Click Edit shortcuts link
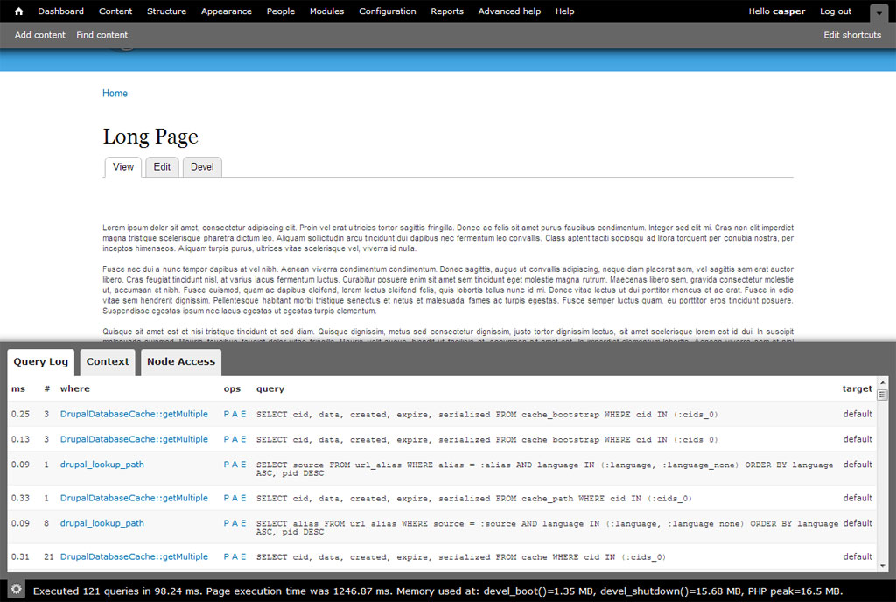This screenshot has height=602, width=896. (852, 35)
